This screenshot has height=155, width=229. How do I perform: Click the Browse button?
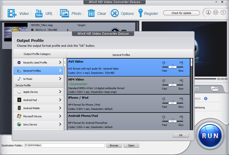114,146
